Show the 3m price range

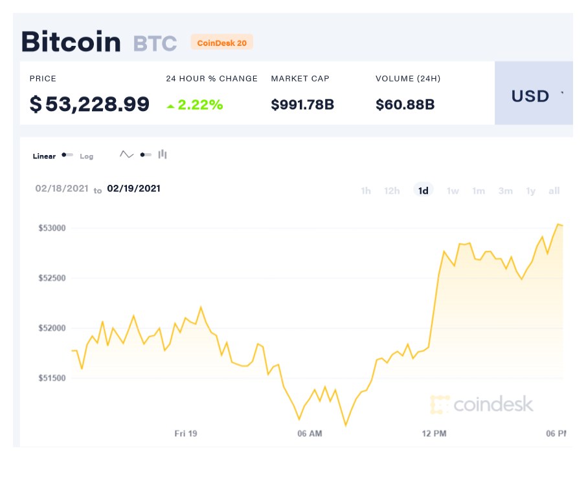(505, 191)
